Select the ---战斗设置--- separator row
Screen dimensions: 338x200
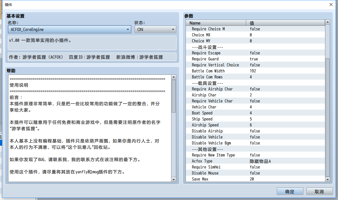pyautogui.click(x=255, y=47)
